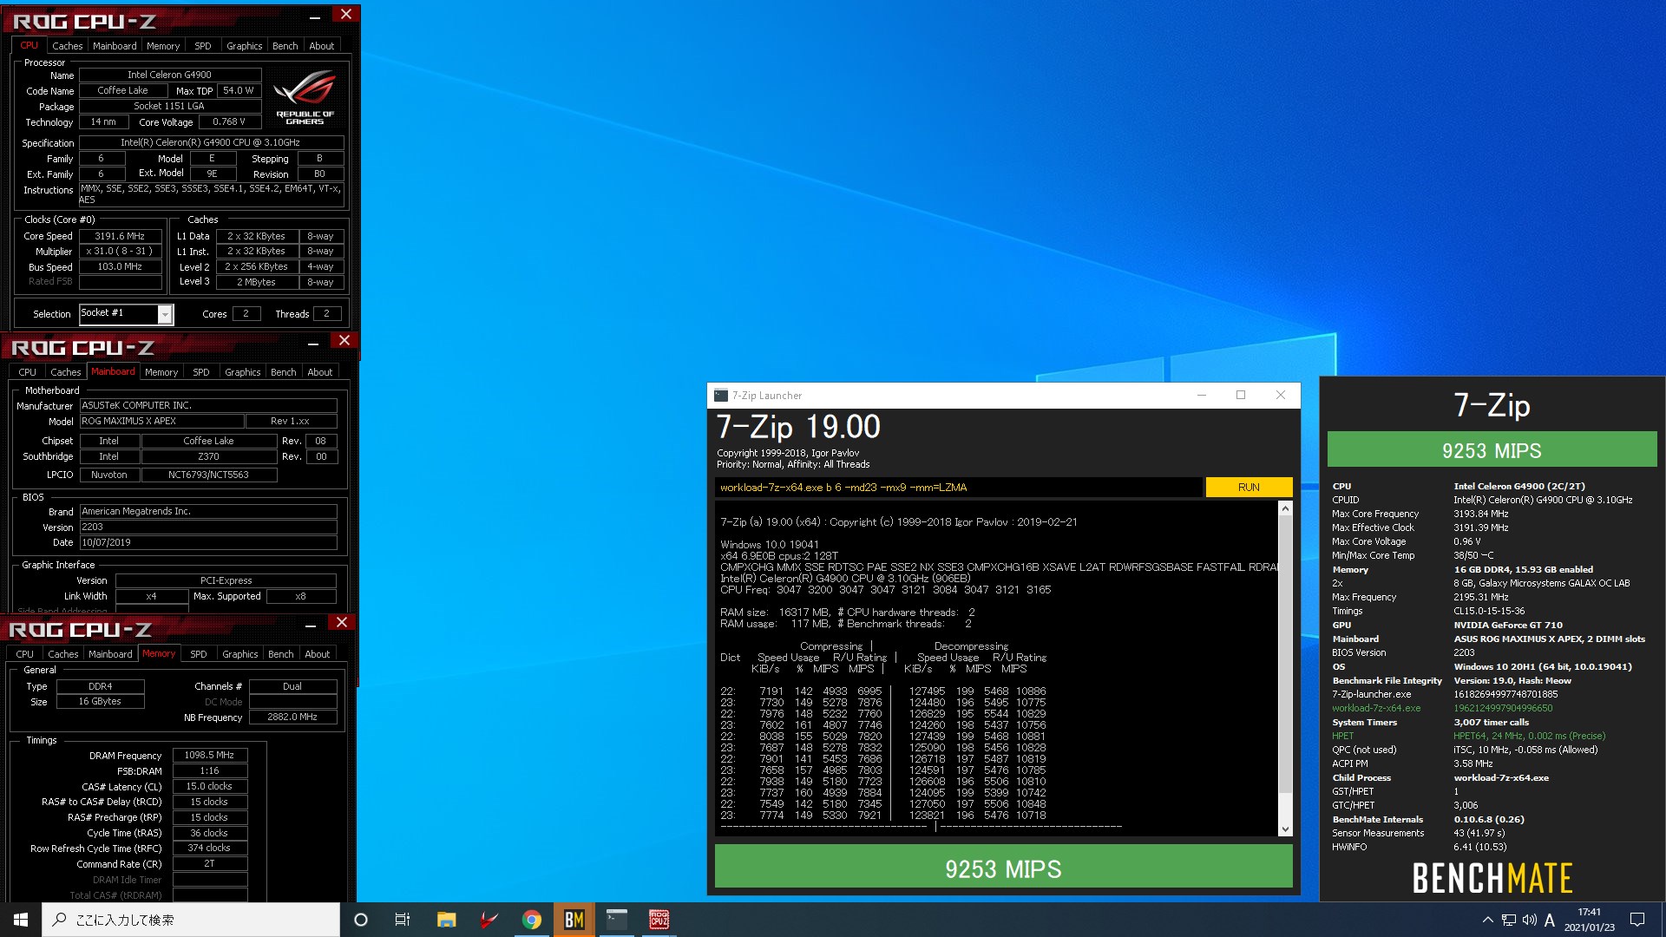Open Caches tab in top CPU-Z window
1666x937 pixels.
coord(67,46)
